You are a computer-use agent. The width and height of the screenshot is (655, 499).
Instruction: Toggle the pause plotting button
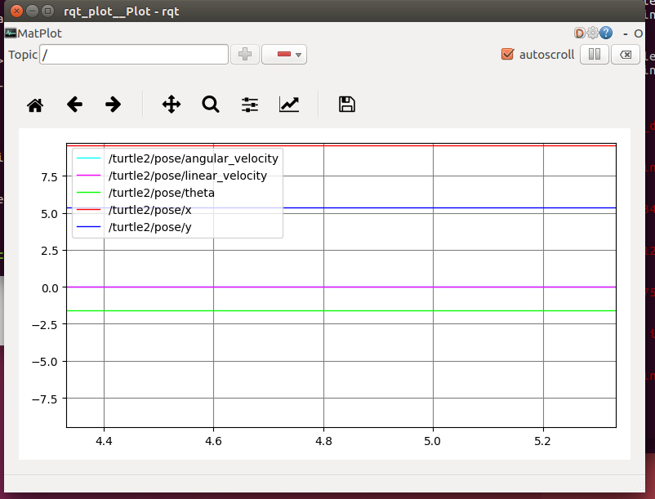coord(594,54)
